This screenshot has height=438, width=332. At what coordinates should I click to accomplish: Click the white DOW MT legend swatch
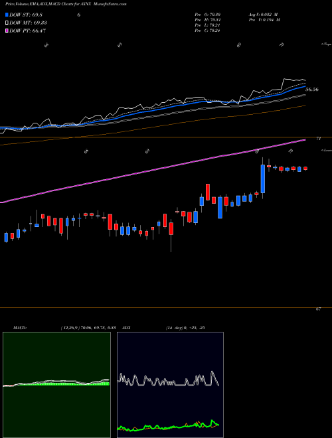click(x=7, y=23)
